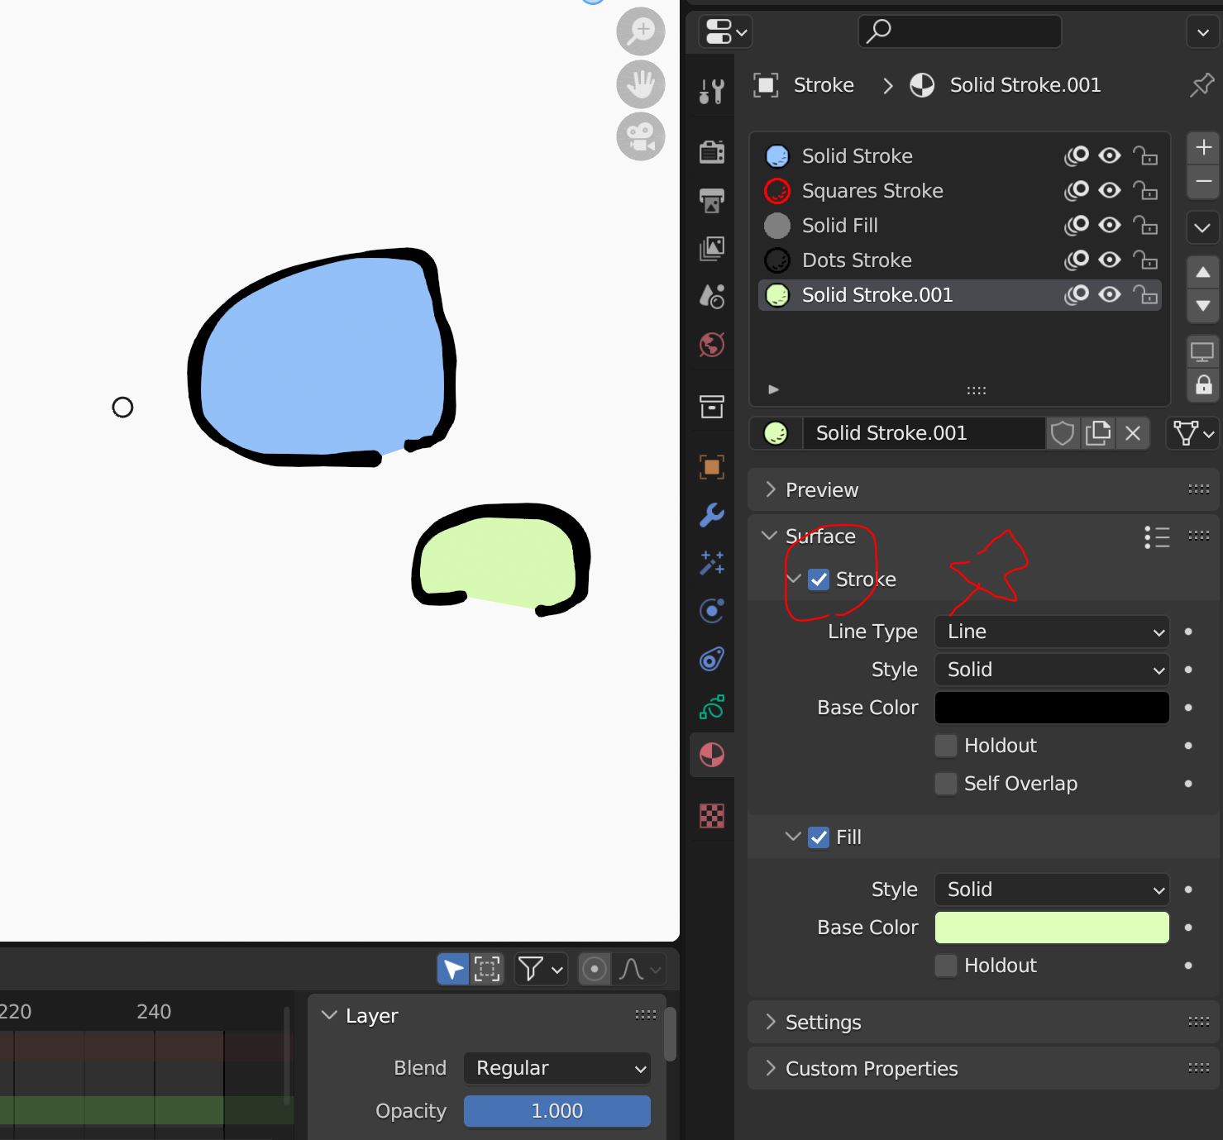Change the Stroke black Base Color

pos(1052,708)
